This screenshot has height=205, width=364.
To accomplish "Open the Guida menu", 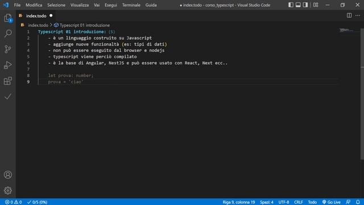I will click(151, 5).
